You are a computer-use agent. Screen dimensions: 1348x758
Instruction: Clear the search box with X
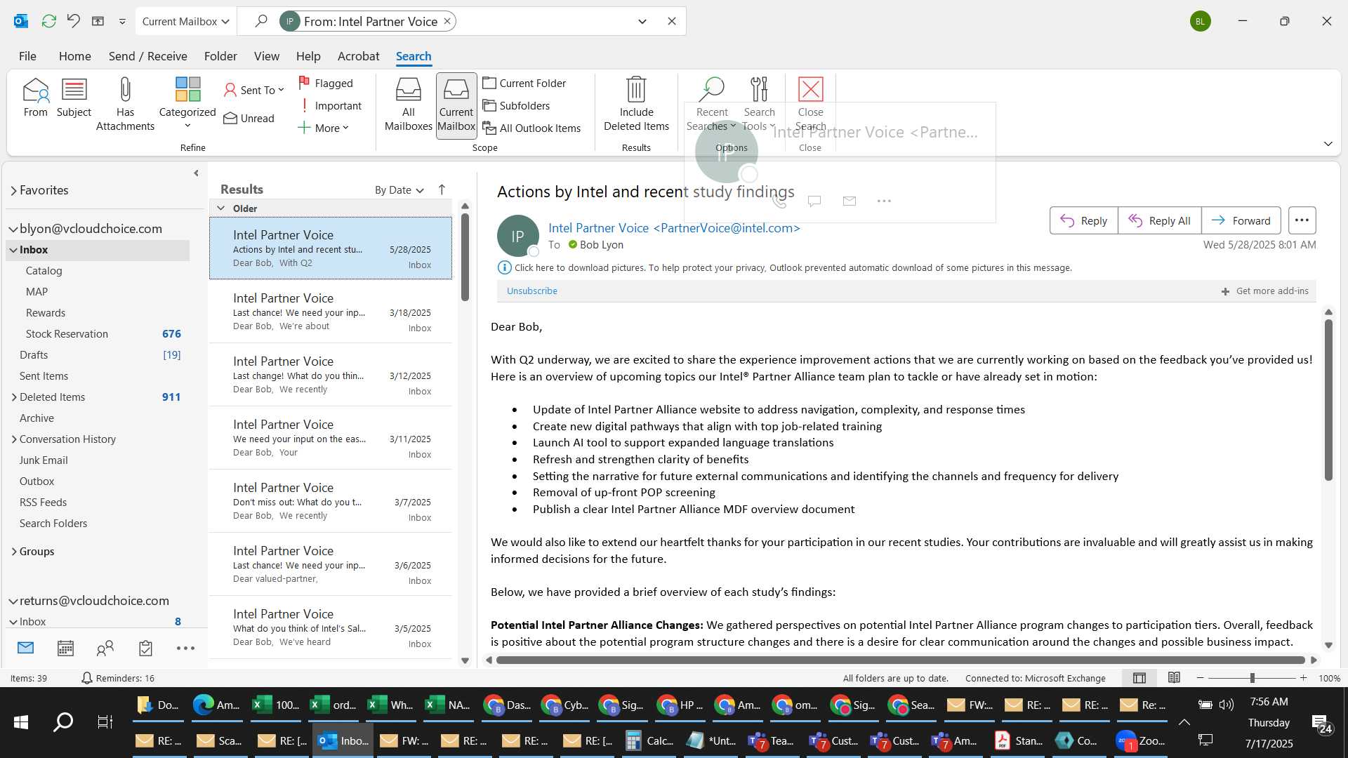(x=672, y=21)
